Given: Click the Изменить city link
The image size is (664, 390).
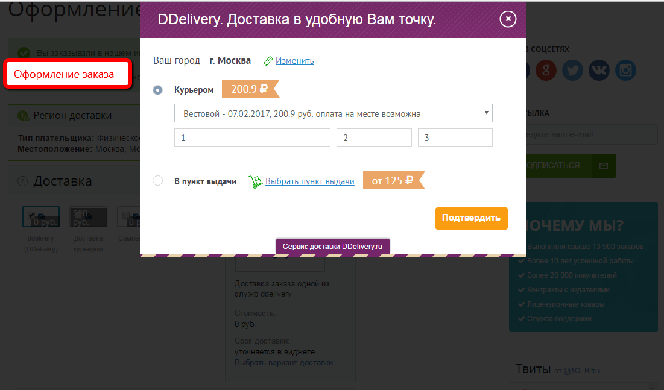Looking at the screenshot, I should click(x=294, y=61).
